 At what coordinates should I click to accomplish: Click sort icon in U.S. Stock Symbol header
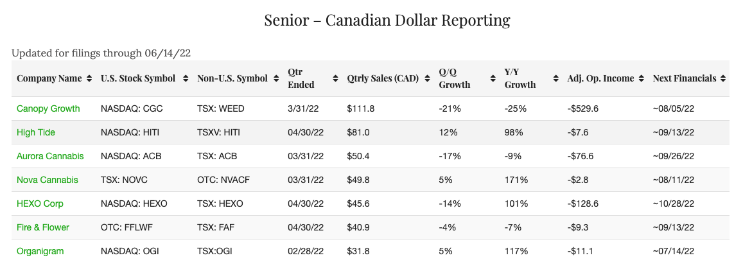tap(185, 78)
